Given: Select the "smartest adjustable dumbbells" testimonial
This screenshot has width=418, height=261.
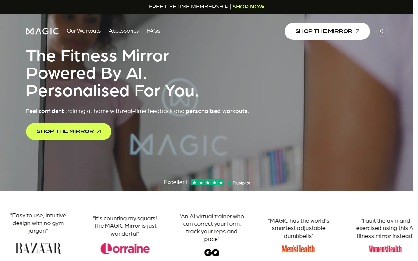Looking at the screenshot, I should click(298, 228).
